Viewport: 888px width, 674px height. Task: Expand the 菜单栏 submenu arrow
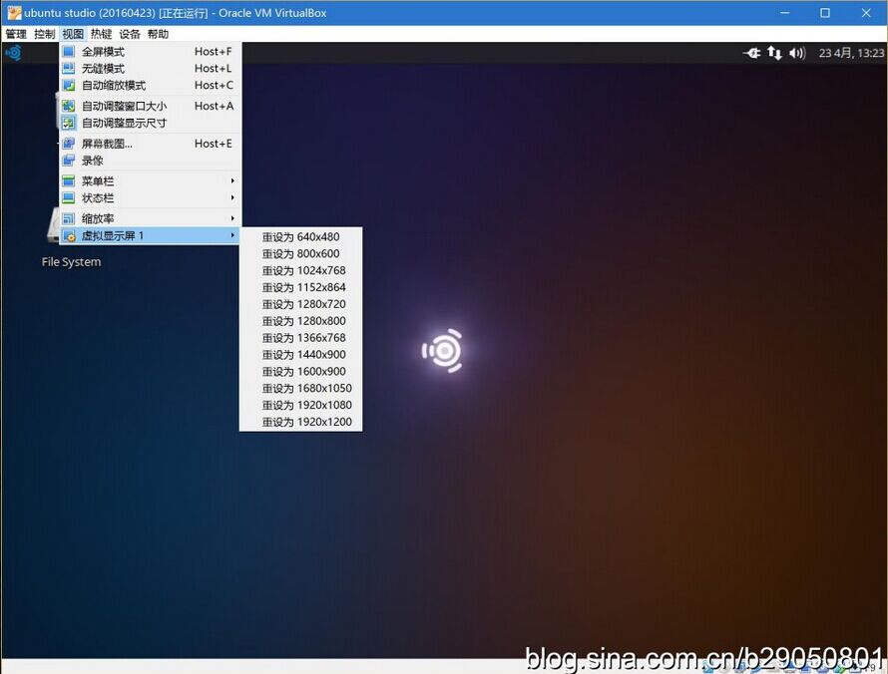(x=232, y=181)
